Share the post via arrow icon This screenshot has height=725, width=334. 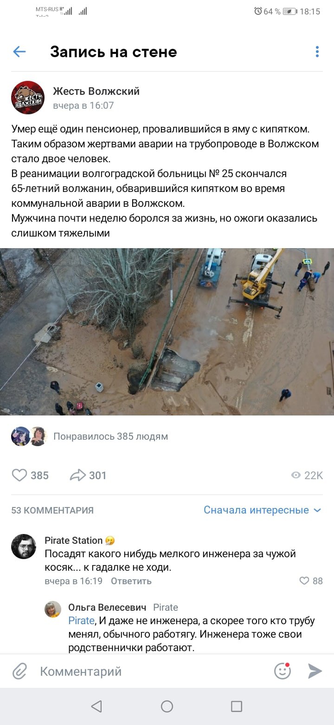(x=78, y=475)
